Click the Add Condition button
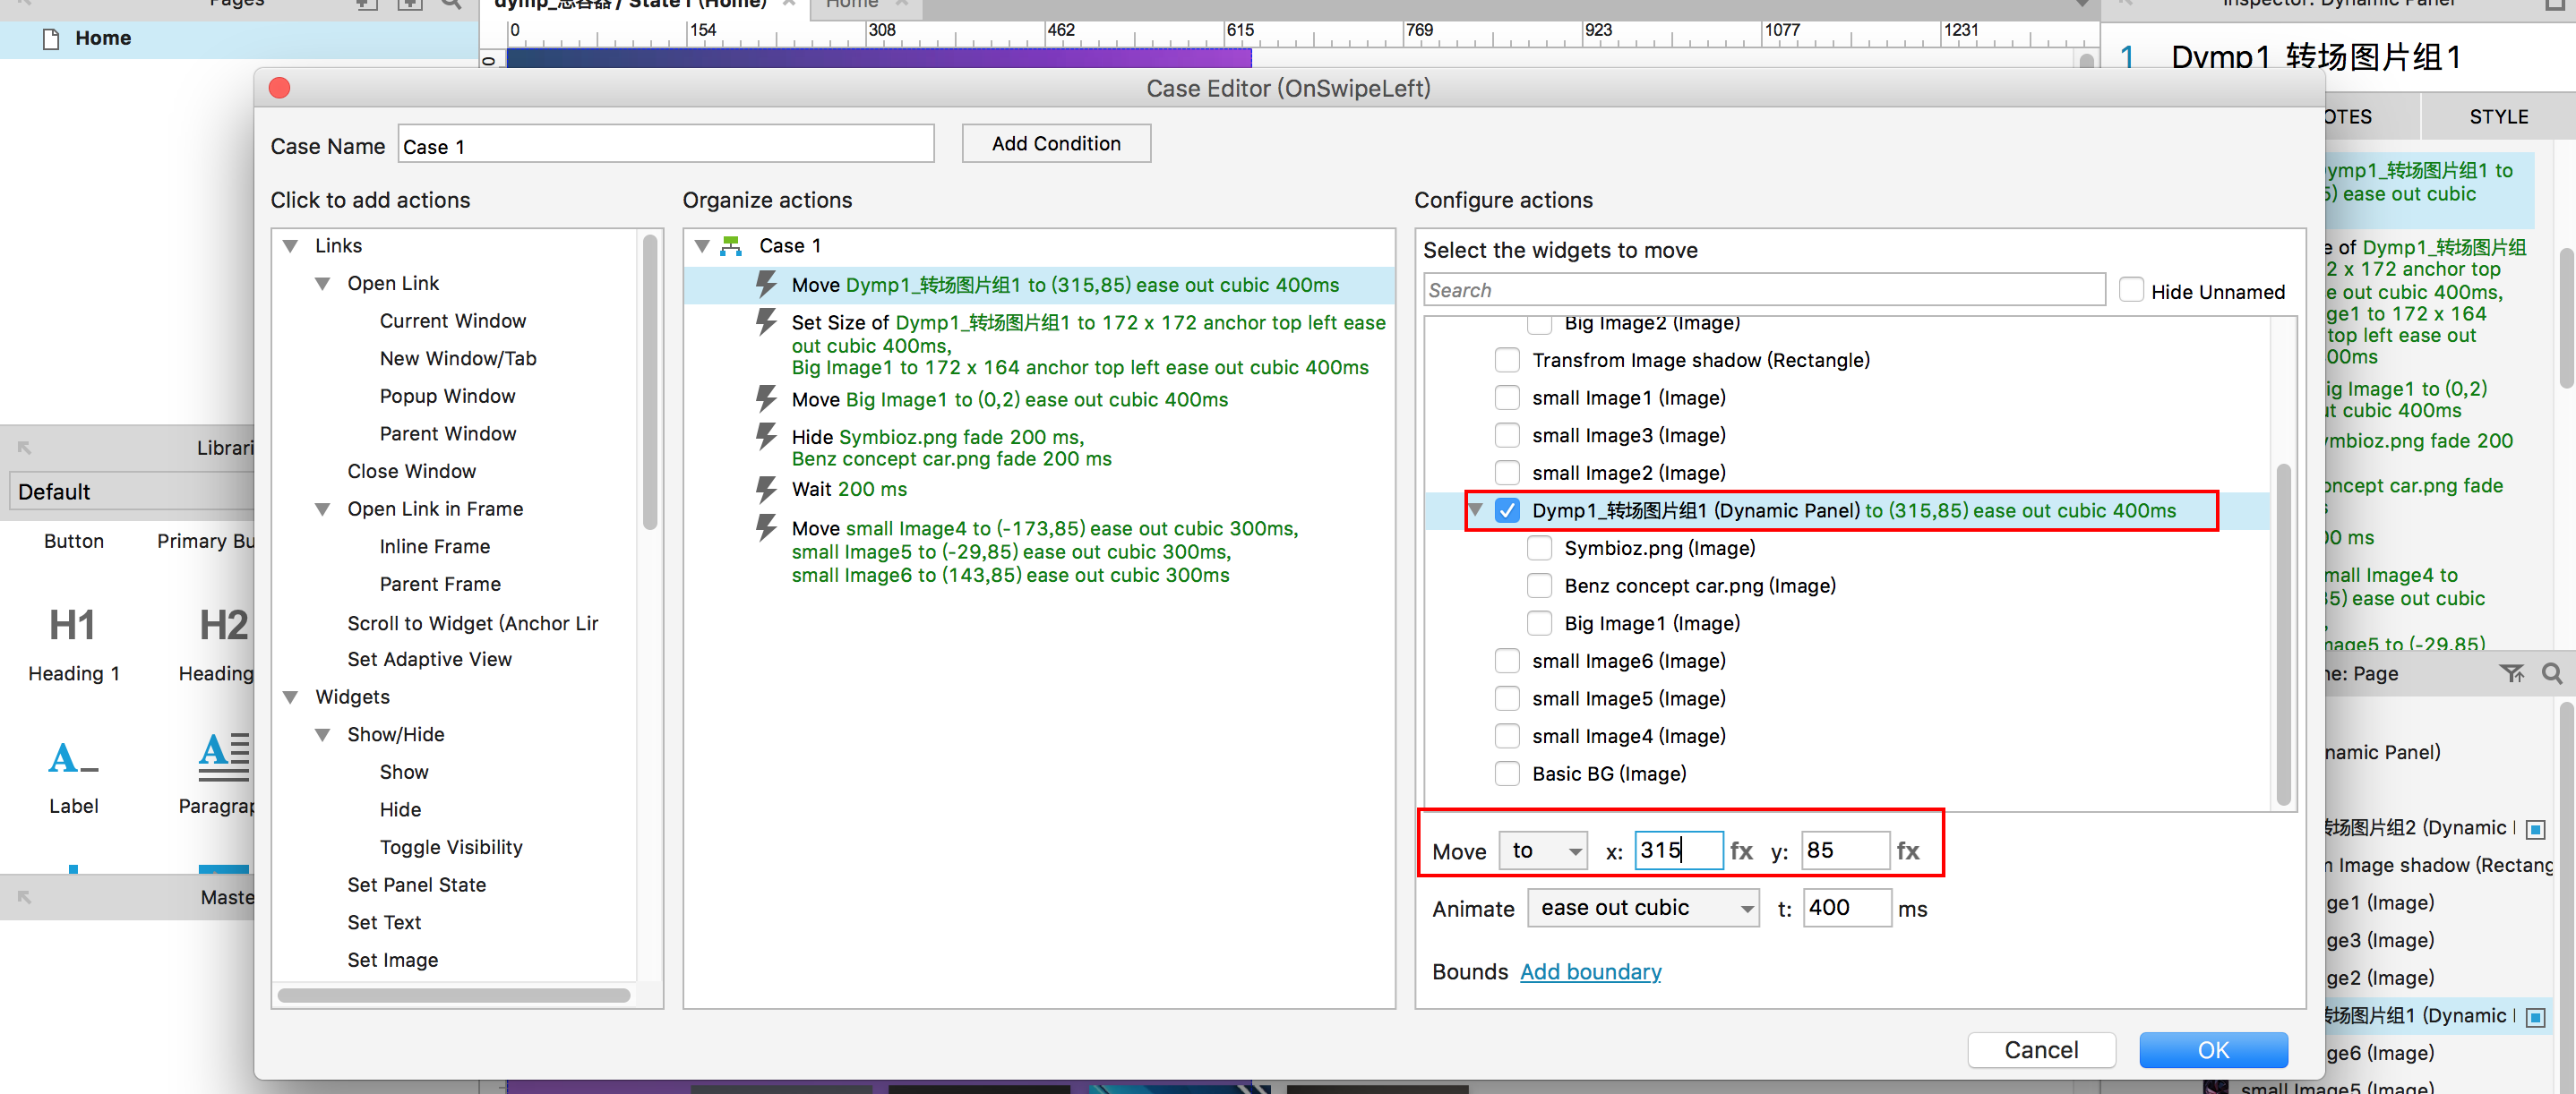This screenshot has width=2576, height=1094. pyautogui.click(x=1055, y=143)
